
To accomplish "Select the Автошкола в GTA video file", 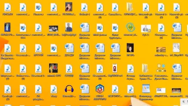I will [x=23, y=28].
